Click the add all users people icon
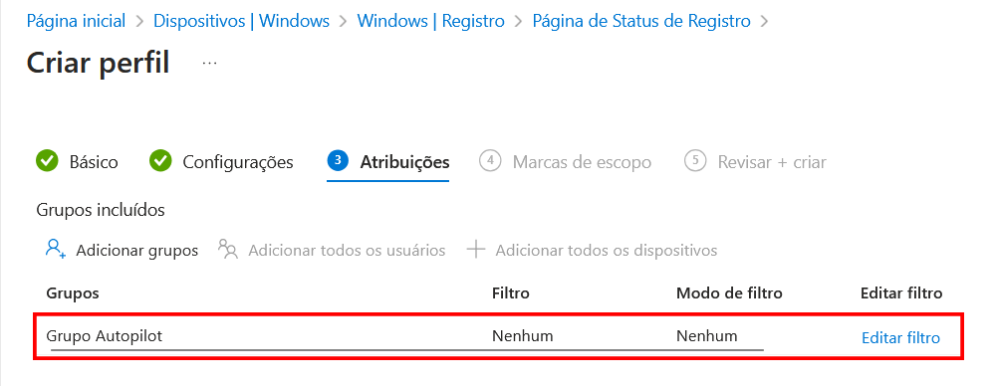This screenshot has width=997, height=386. (228, 249)
